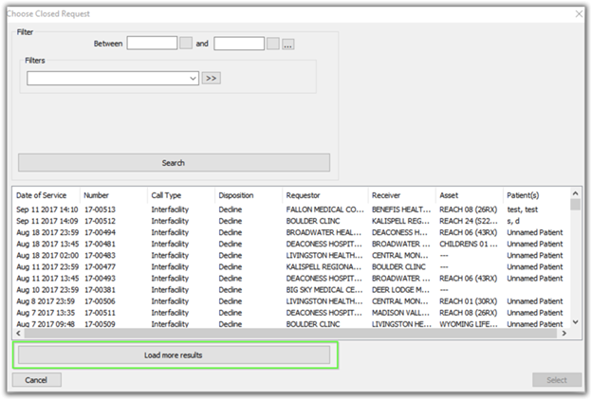
Task: Click 'BIG SKY MEDICAL CE...' requestor cell
Action: (324, 290)
